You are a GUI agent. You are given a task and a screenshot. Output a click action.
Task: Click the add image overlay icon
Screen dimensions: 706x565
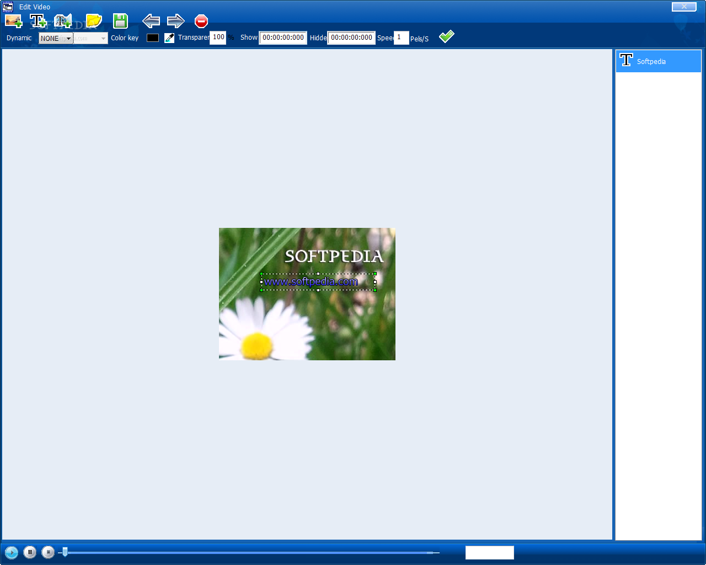(x=13, y=21)
